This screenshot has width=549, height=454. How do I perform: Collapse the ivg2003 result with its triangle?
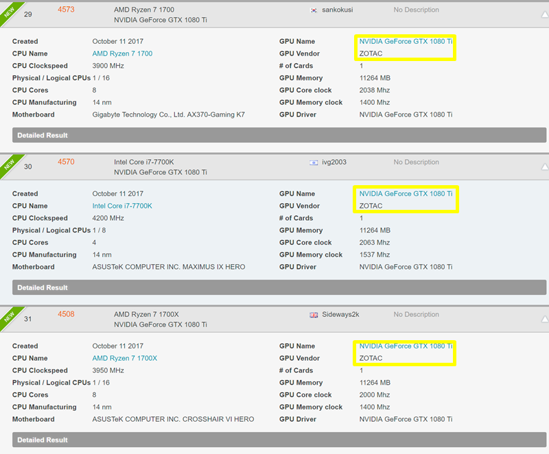pyautogui.click(x=545, y=167)
